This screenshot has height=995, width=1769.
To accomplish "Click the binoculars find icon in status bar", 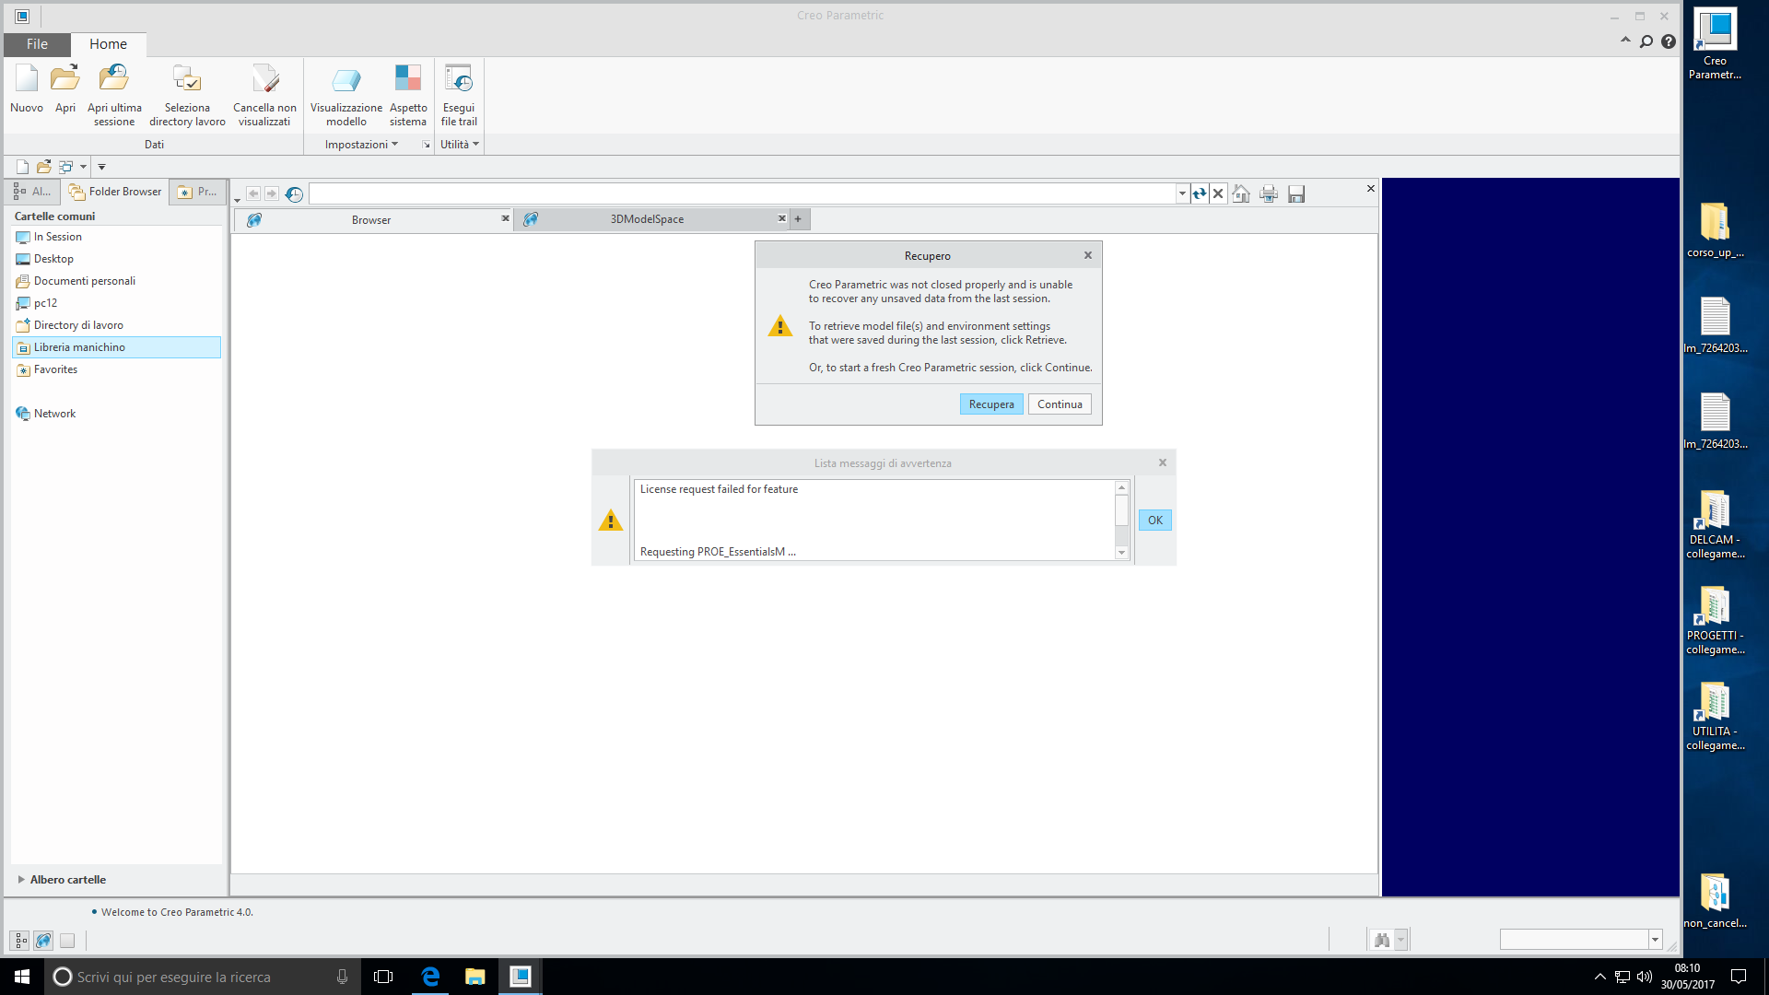I will point(1381,940).
